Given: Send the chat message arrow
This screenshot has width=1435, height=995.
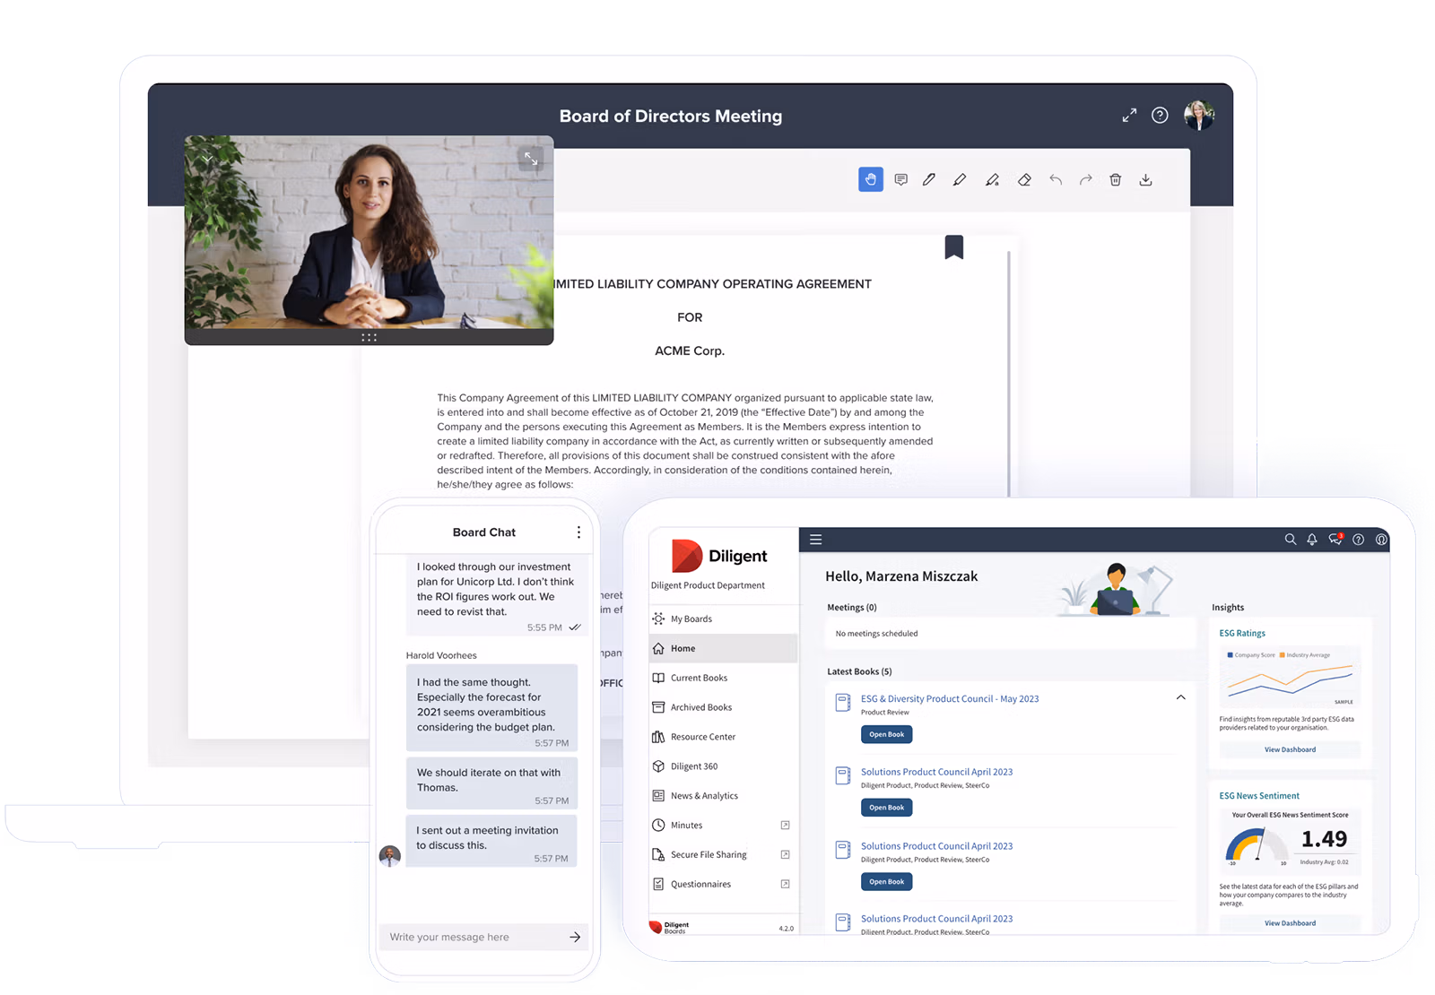Looking at the screenshot, I should click(575, 937).
